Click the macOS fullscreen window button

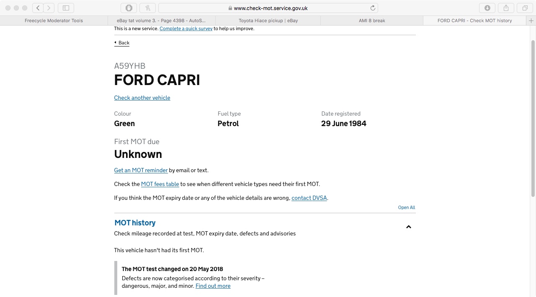coord(25,8)
